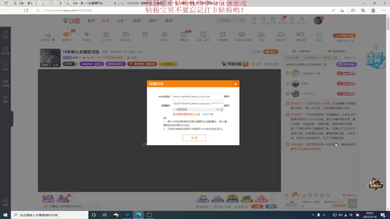Copy the stream key via its 复制 link
390x219 pixels.
click(227, 106)
